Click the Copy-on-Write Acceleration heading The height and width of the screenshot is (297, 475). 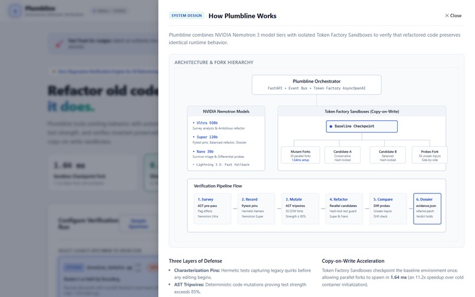(x=353, y=261)
